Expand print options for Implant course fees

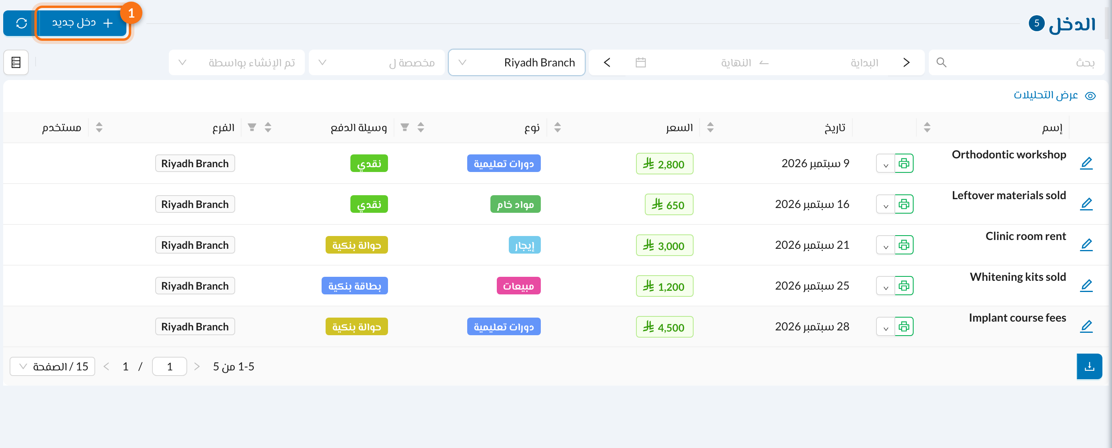[x=885, y=326]
